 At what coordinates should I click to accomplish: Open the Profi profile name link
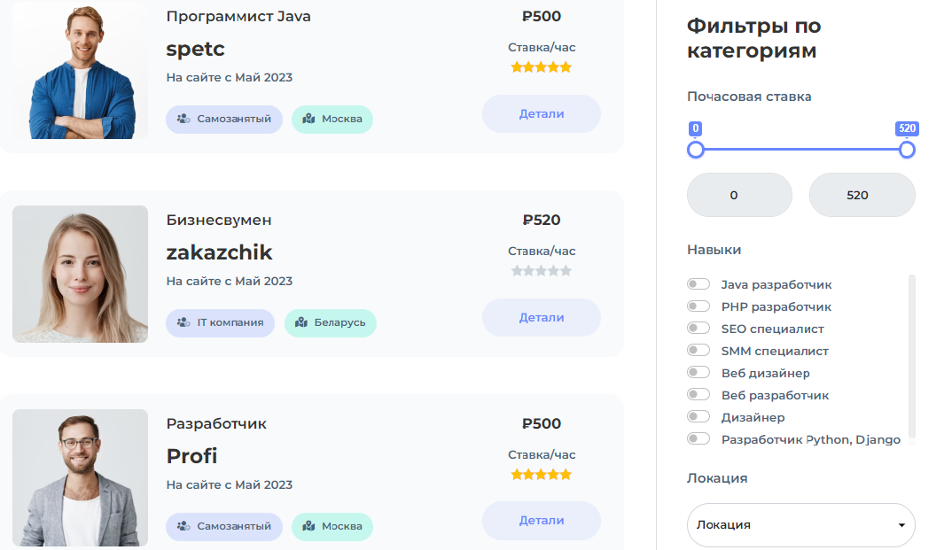[x=191, y=456]
